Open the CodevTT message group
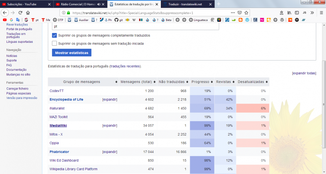Image resolution: width=326 pixels, height=174 pixels. tap(57, 91)
